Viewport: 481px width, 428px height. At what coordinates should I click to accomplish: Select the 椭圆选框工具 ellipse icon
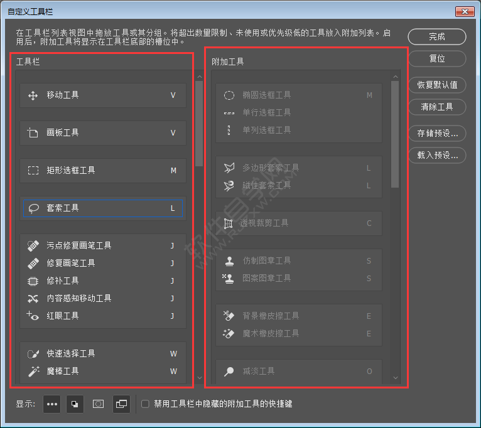(x=229, y=95)
